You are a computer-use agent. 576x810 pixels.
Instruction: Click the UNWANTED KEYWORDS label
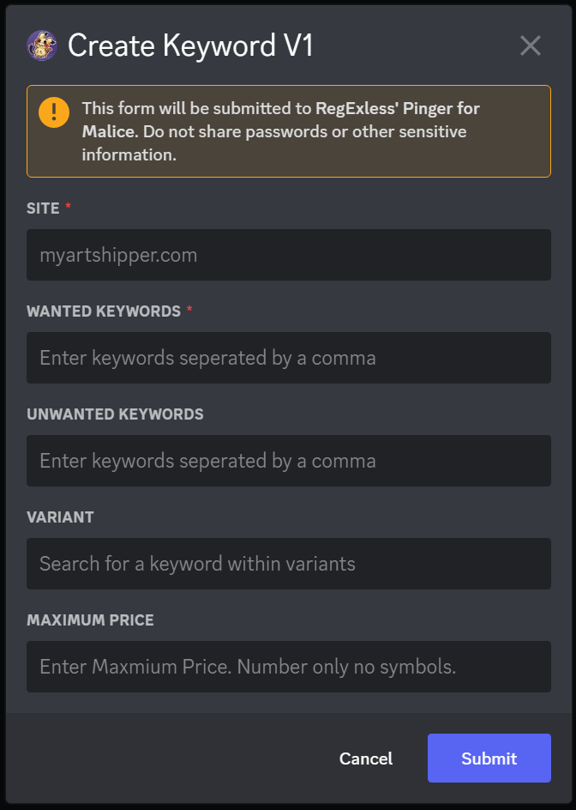point(115,414)
